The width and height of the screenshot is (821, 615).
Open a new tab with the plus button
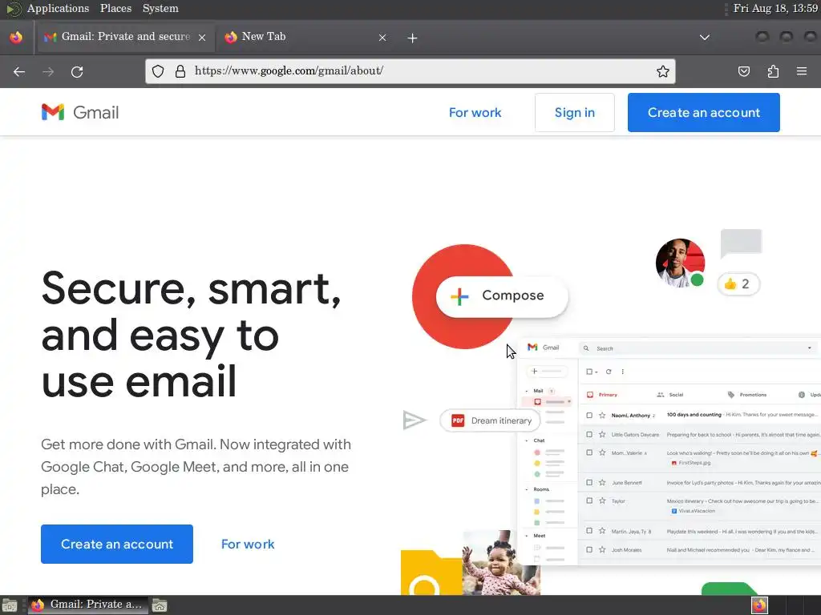(413, 38)
